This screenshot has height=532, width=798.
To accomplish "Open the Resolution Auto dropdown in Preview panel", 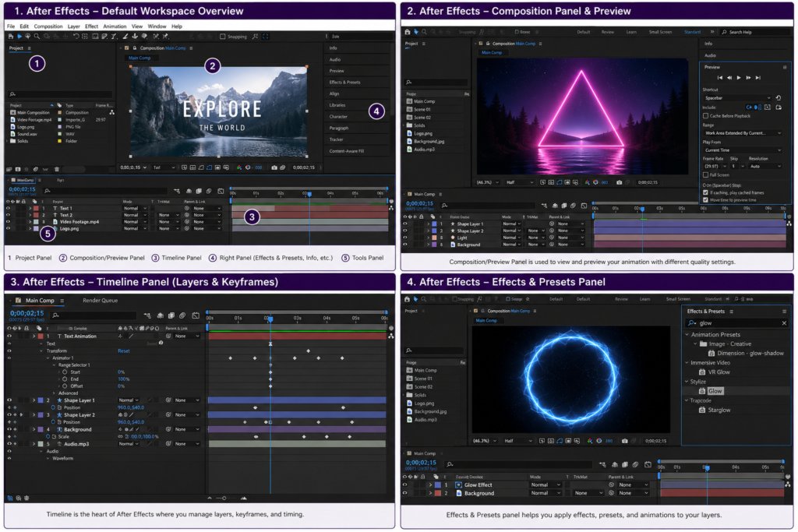I will tap(765, 167).
